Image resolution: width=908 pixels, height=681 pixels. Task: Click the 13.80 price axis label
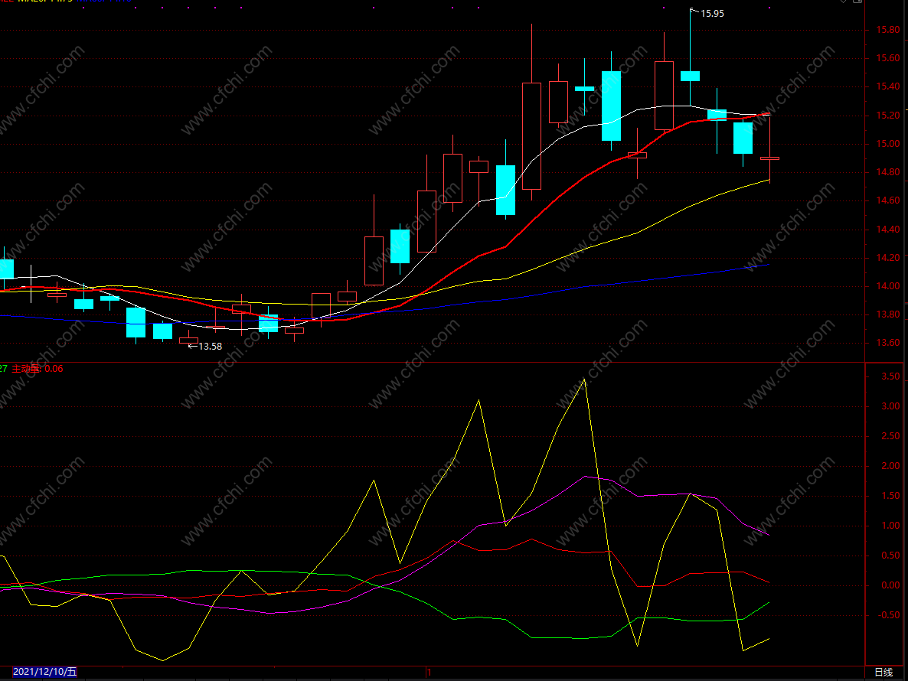point(888,314)
